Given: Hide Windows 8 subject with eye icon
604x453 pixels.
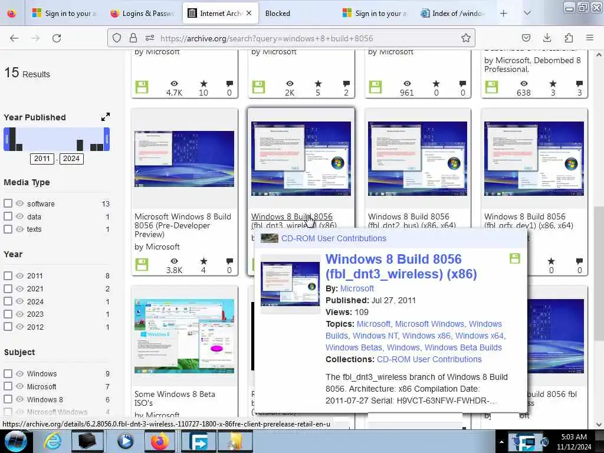Looking at the screenshot, I should pyautogui.click(x=19, y=399).
